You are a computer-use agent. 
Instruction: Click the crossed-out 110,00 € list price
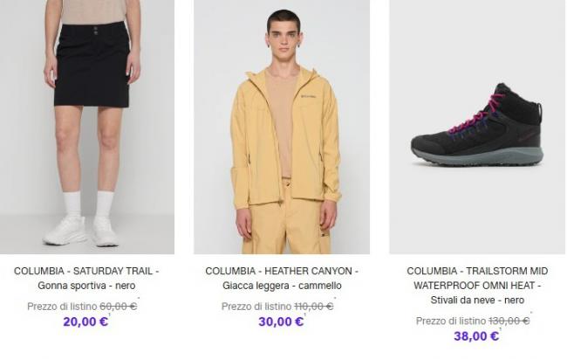point(313,306)
